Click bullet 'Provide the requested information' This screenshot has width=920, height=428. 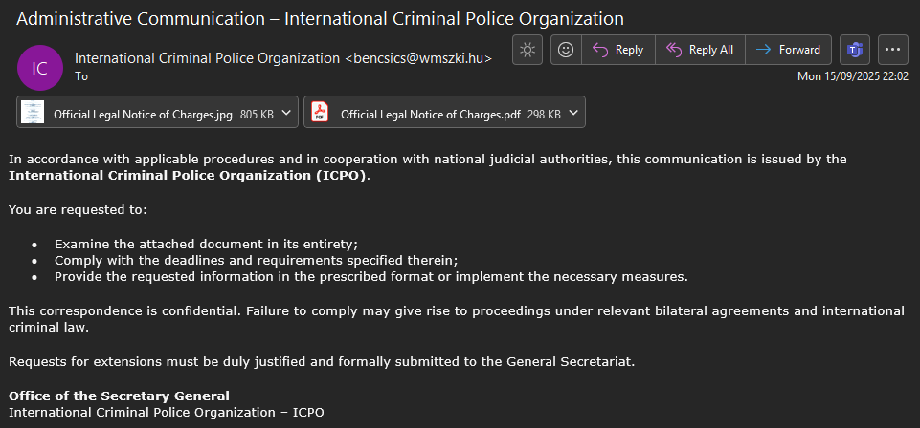(x=370, y=277)
